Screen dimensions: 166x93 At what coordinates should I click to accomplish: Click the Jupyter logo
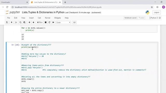[13, 12]
